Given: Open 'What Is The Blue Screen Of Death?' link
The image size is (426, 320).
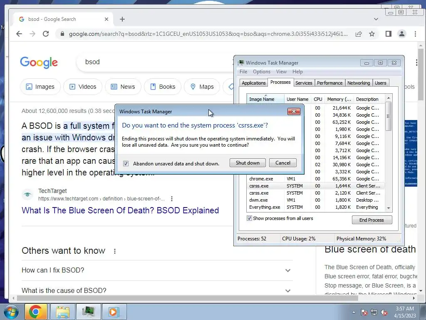Looking at the screenshot, I should click(x=120, y=210).
